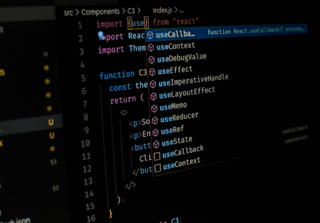The height and width of the screenshot is (223, 320).
Task: Click the breadcrumb ellipsis after Index.js
Action: point(182,11)
